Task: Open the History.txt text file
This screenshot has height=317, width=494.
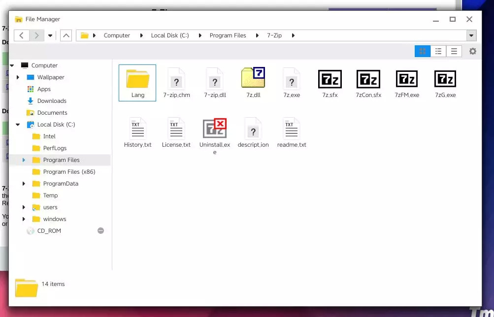Action: coord(137,129)
